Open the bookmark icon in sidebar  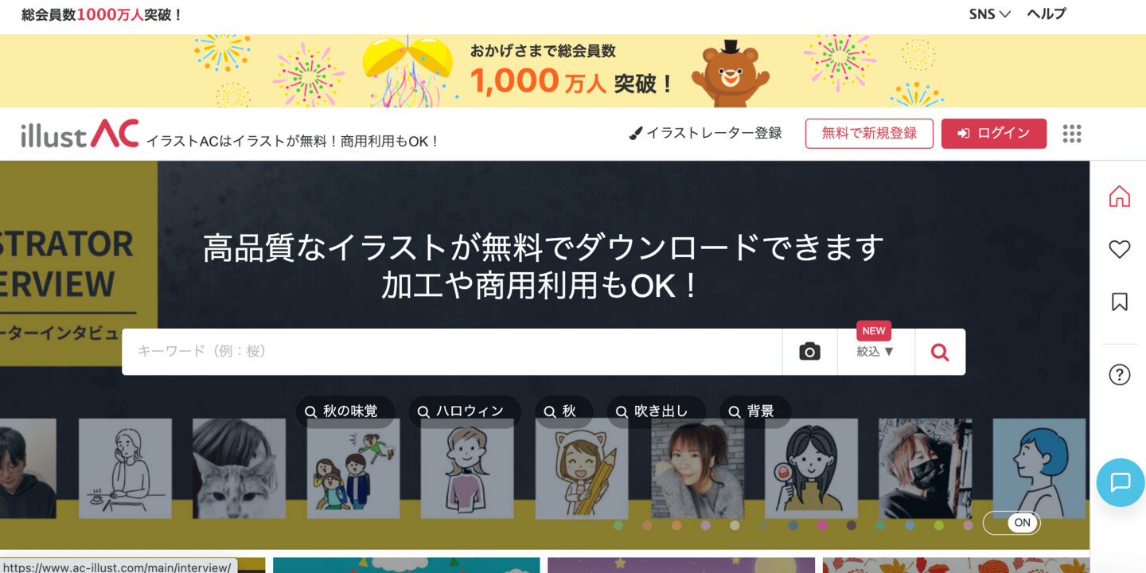pyautogui.click(x=1119, y=302)
